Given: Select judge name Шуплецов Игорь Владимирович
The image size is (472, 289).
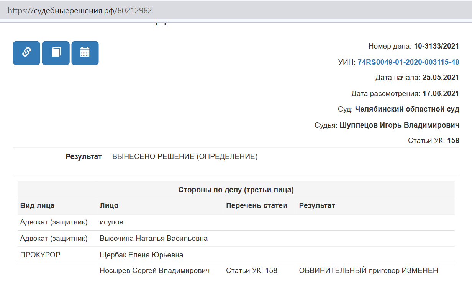Looking at the screenshot, I should click(x=400, y=125).
